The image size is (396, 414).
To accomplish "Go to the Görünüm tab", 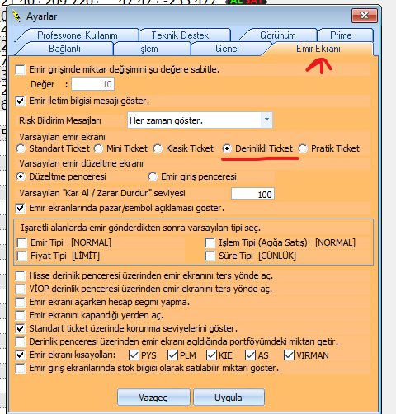I will tap(278, 35).
